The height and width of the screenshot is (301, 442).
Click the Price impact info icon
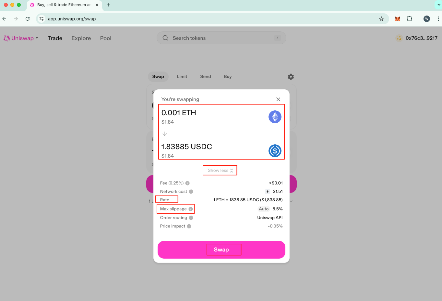click(189, 226)
